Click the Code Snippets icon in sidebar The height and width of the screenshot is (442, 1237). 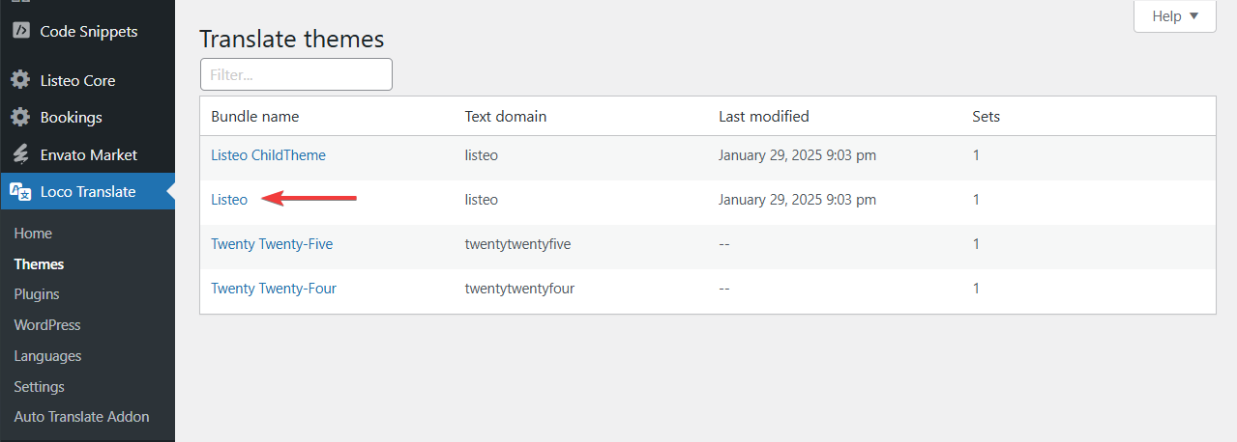click(x=20, y=31)
